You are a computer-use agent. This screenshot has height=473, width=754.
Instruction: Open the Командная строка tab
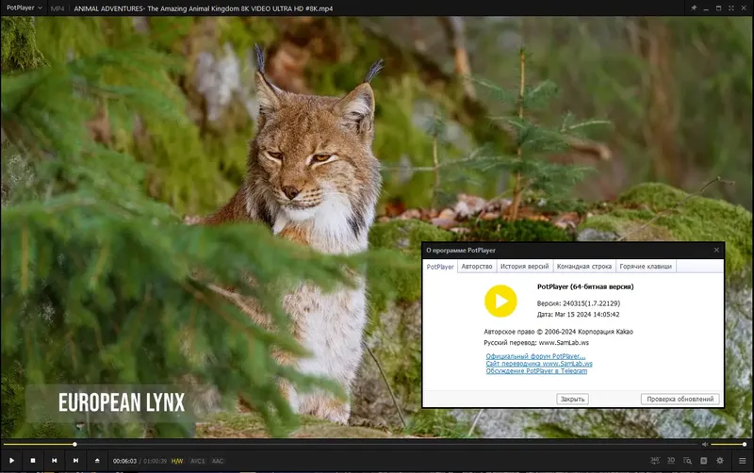coord(583,267)
